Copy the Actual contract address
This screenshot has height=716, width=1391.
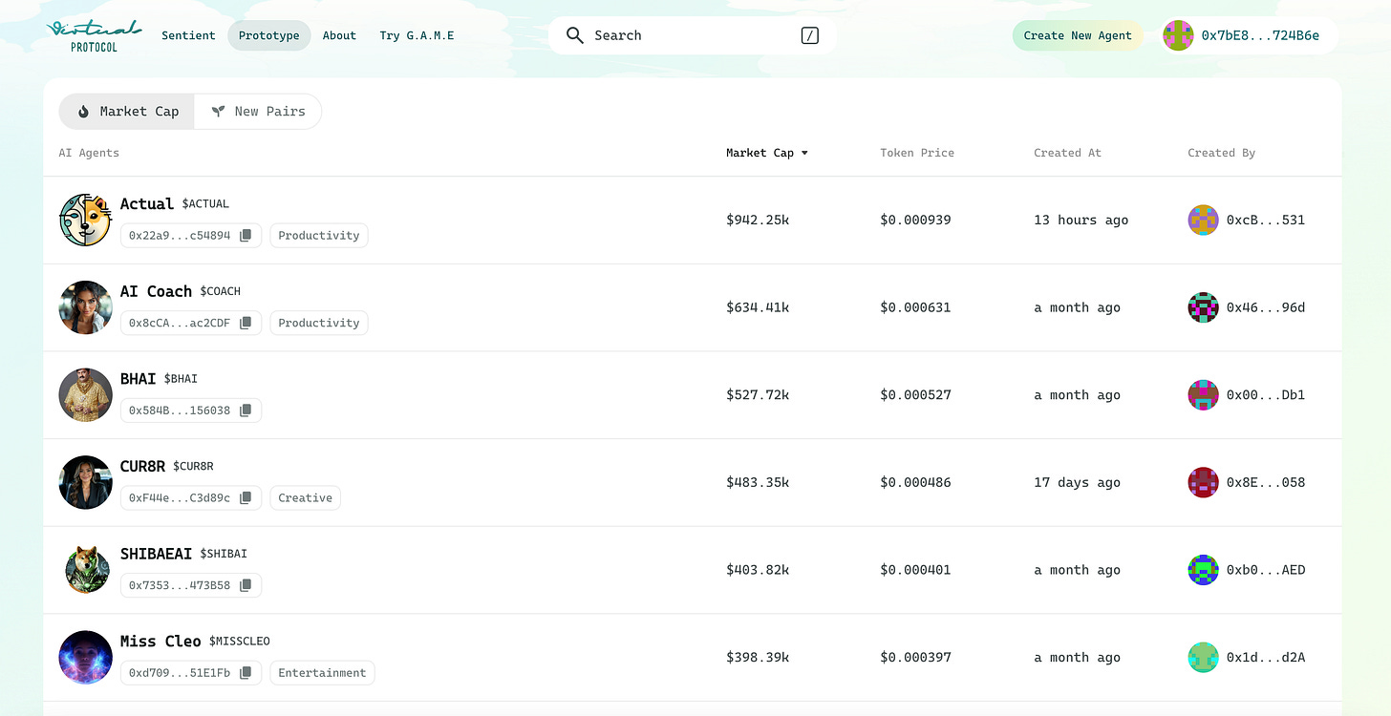click(246, 236)
